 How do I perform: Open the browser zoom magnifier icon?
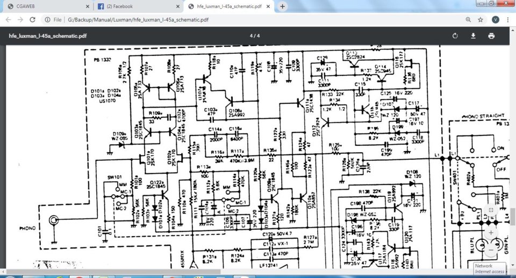468,20
